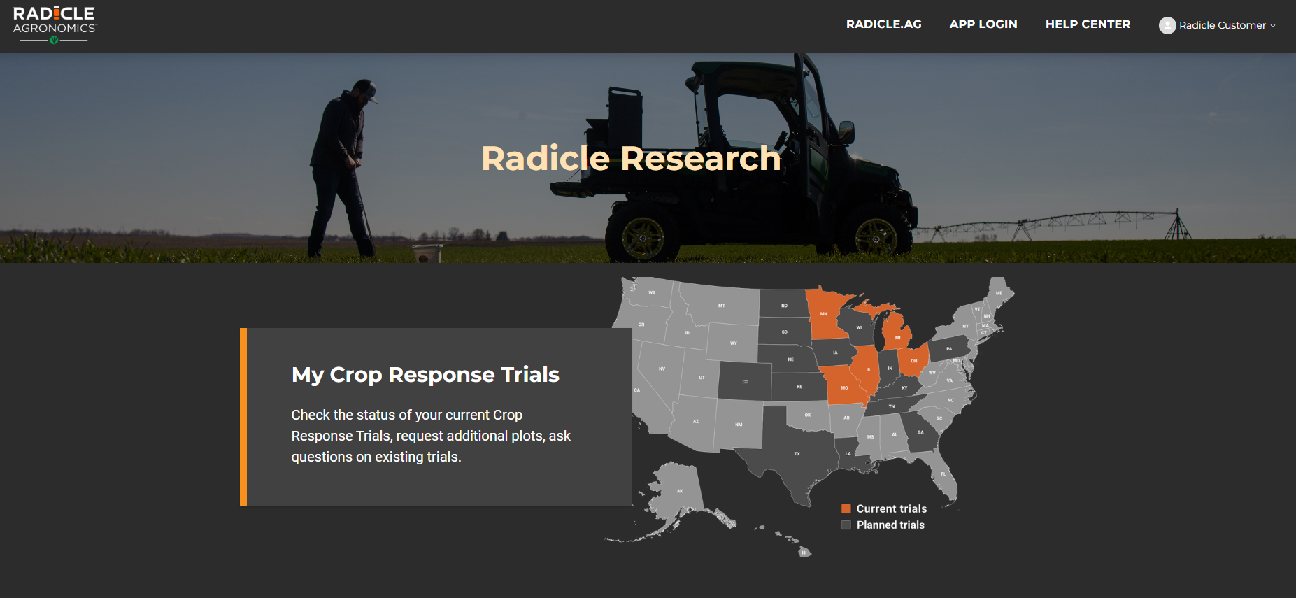Open the My Crop Response Trials card

(436, 417)
